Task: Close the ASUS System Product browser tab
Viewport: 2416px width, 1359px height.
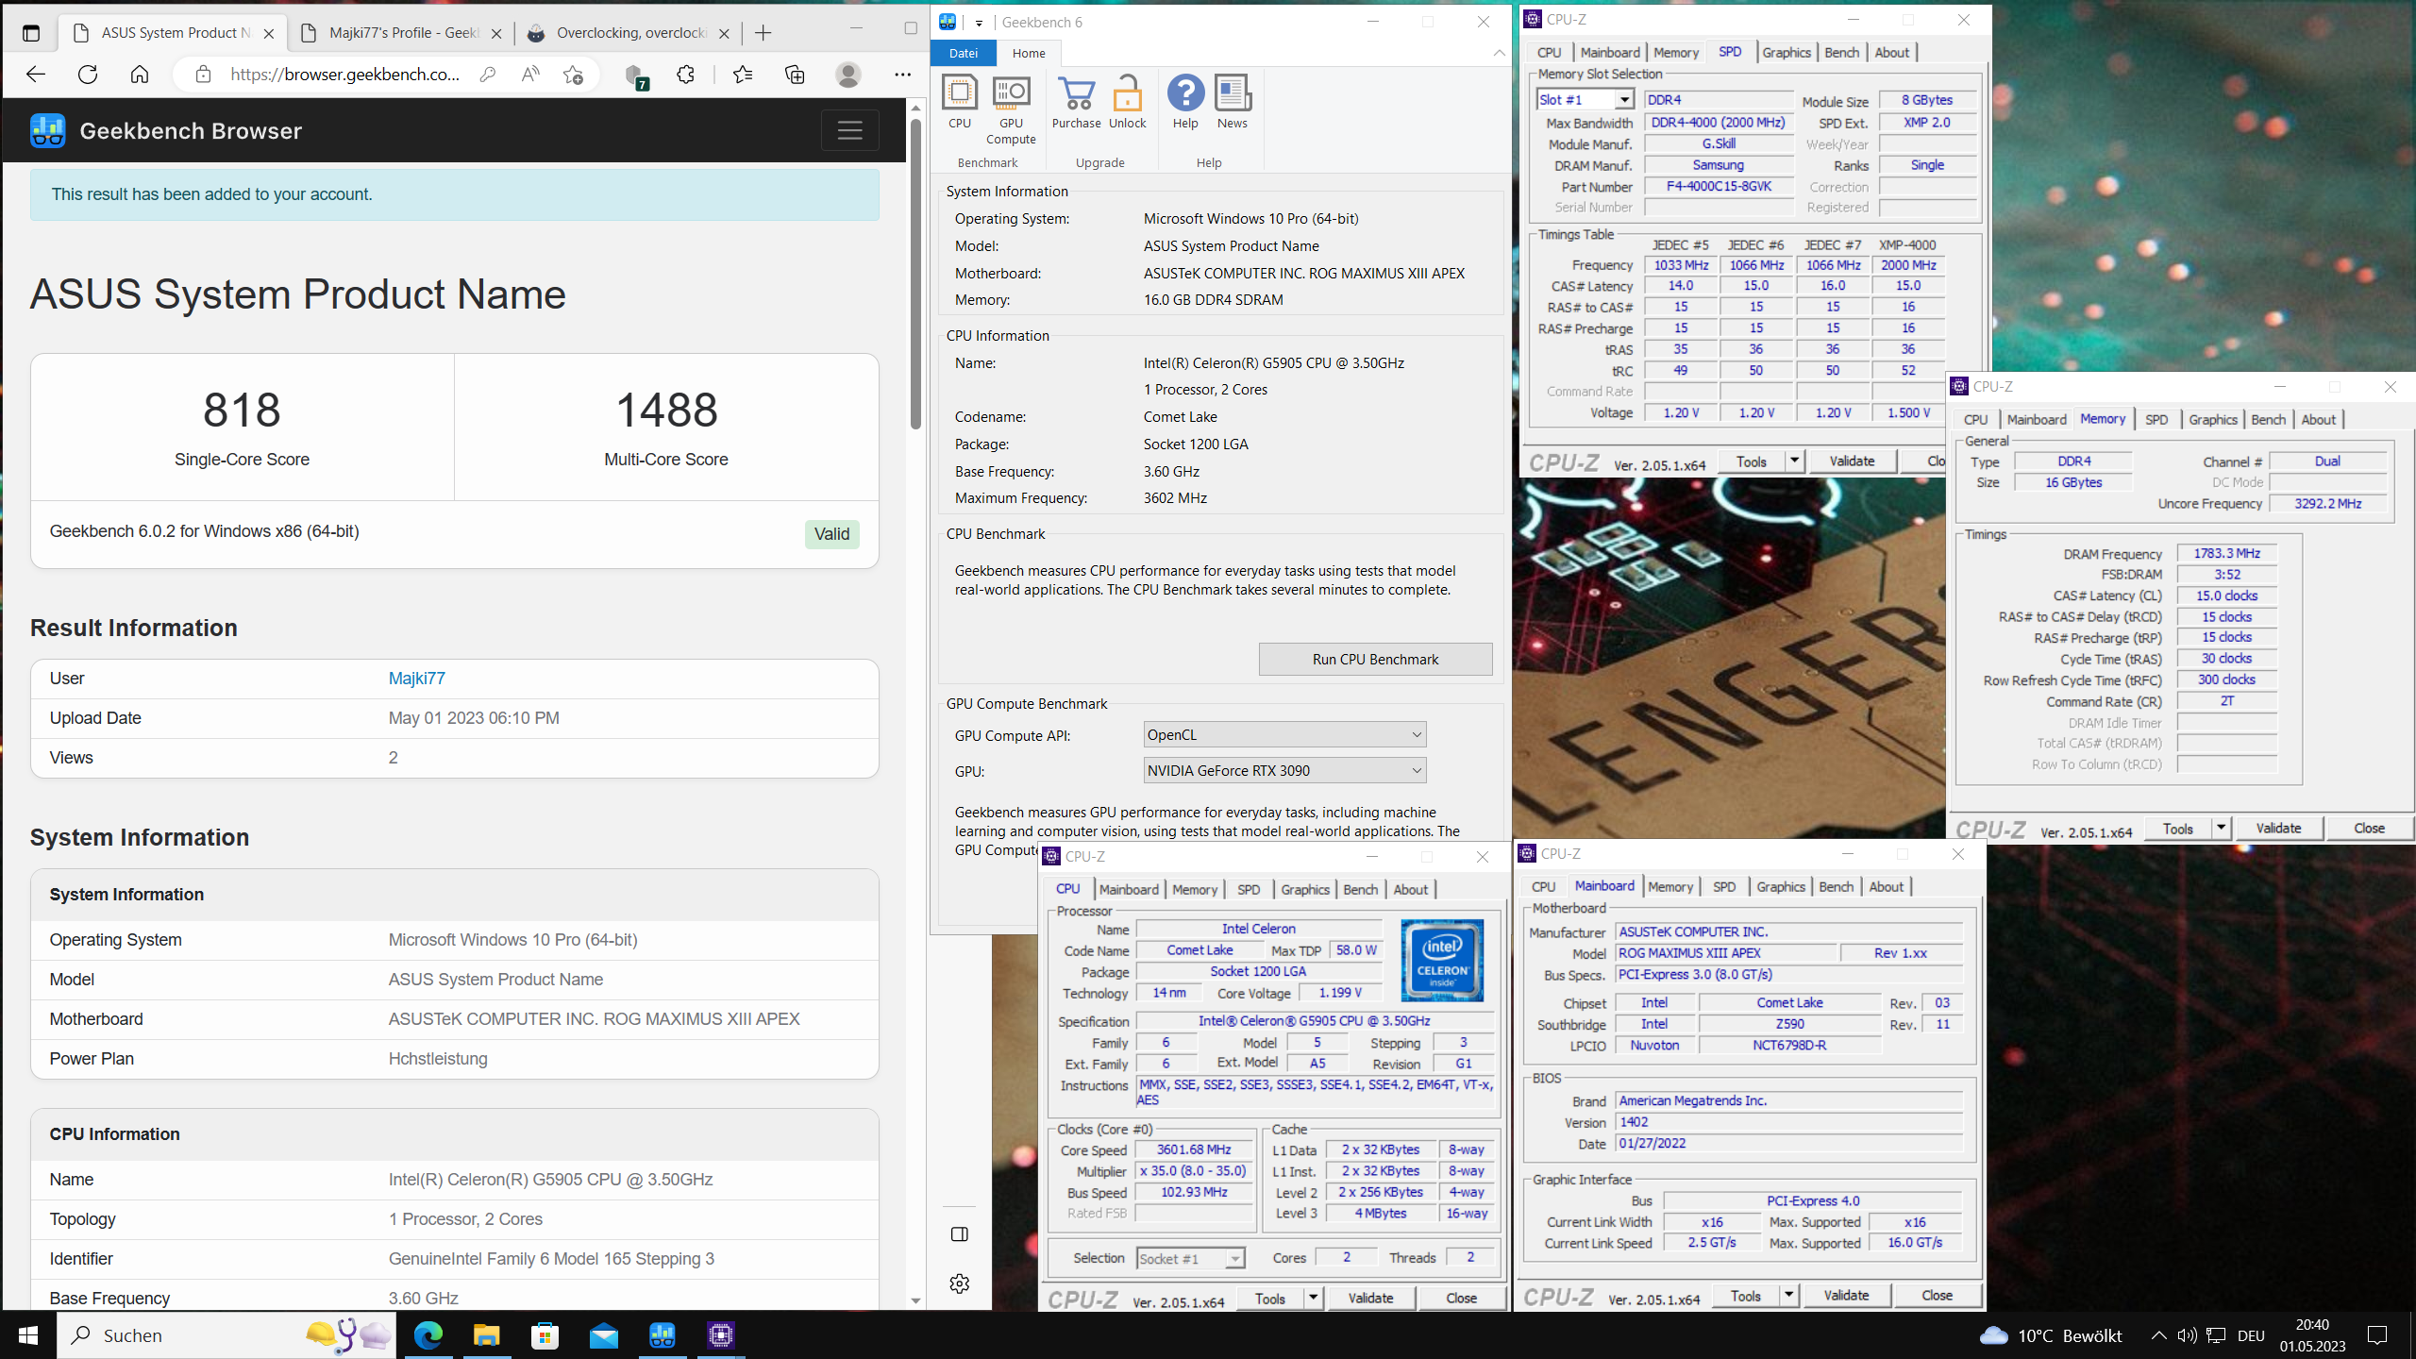Action: [269, 33]
